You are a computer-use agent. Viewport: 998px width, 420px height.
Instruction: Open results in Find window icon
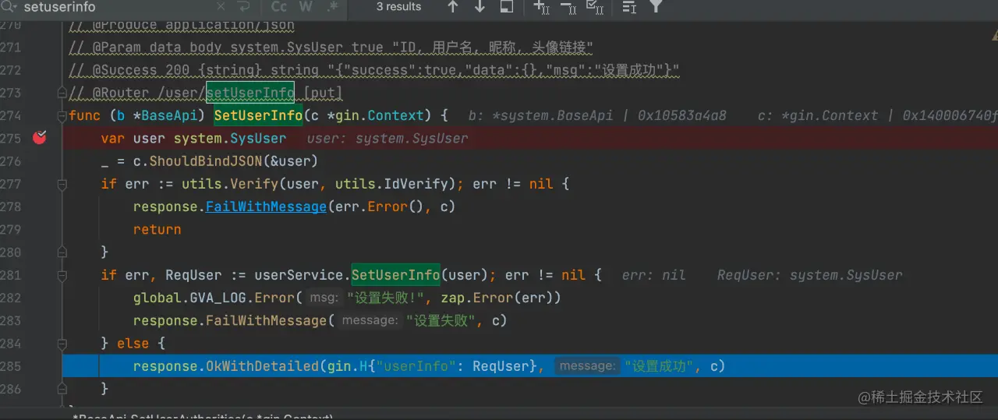(507, 7)
